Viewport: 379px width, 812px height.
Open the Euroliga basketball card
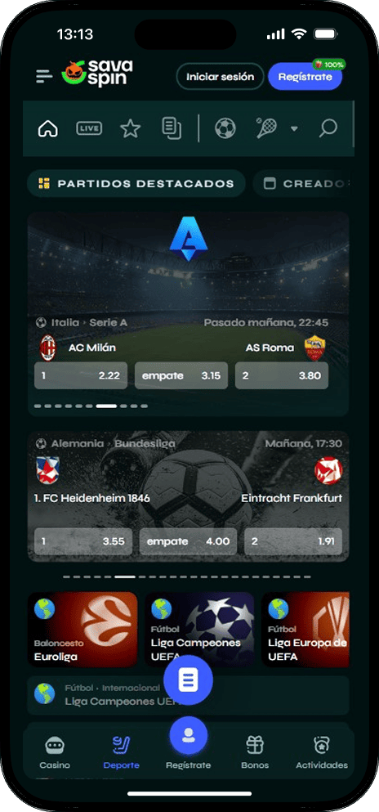(82, 630)
